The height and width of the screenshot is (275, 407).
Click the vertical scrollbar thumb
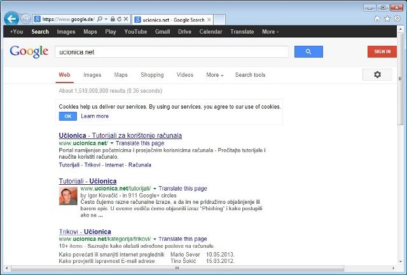pos(400,79)
